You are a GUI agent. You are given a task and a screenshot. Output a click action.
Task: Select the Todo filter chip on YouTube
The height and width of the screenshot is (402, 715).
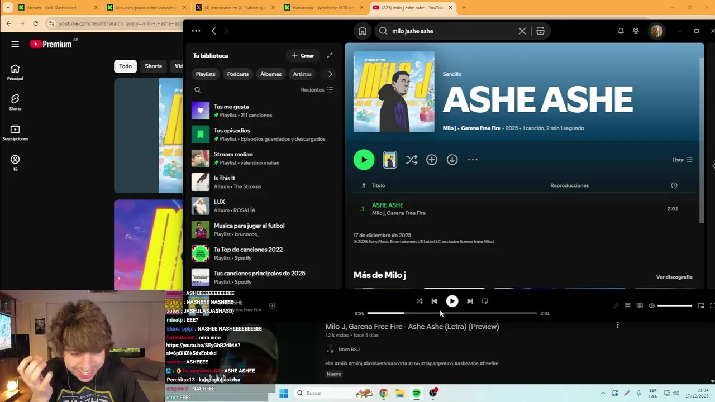pyautogui.click(x=126, y=66)
